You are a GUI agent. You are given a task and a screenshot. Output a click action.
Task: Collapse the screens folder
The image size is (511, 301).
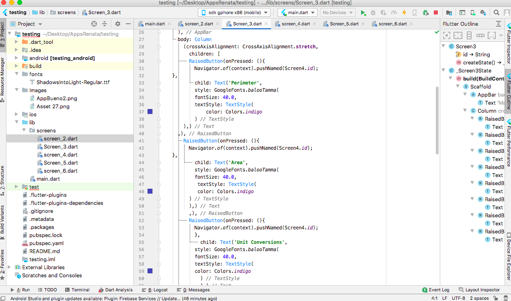click(x=23, y=130)
